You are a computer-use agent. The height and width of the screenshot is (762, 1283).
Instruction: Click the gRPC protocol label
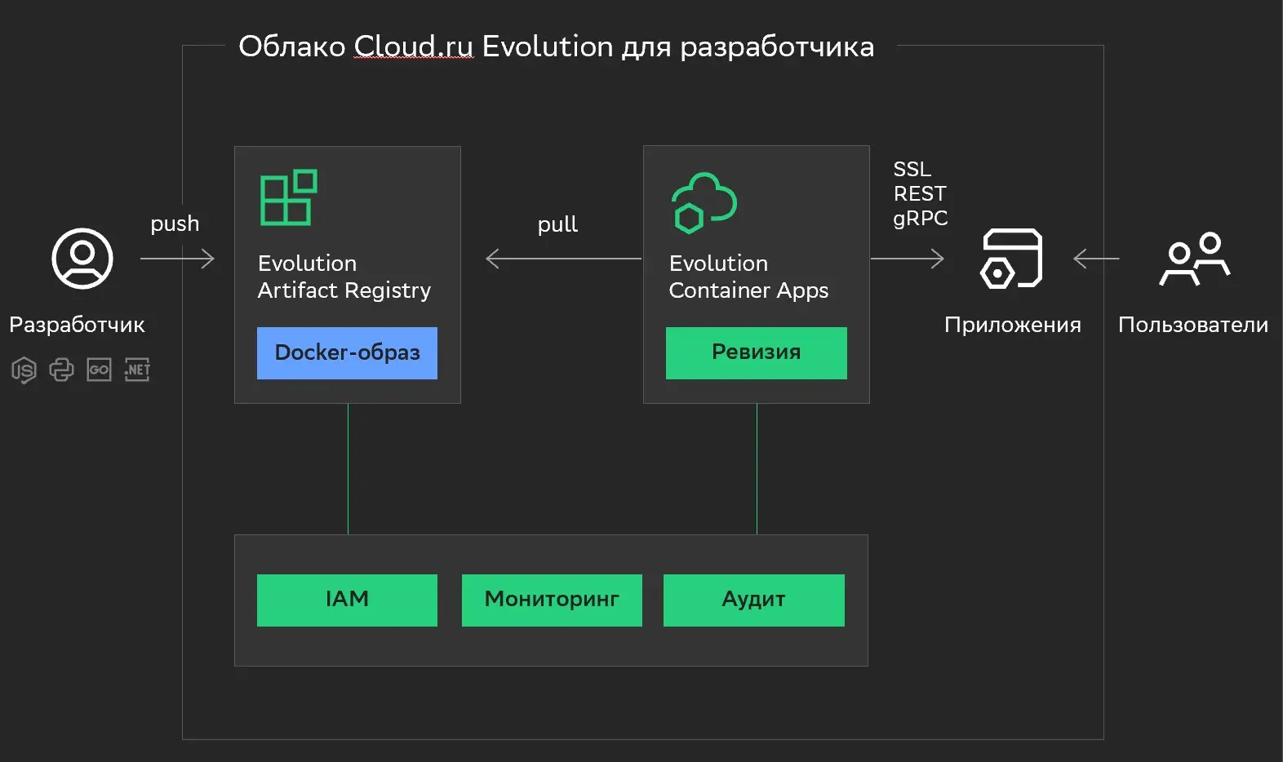pyautogui.click(x=921, y=219)
